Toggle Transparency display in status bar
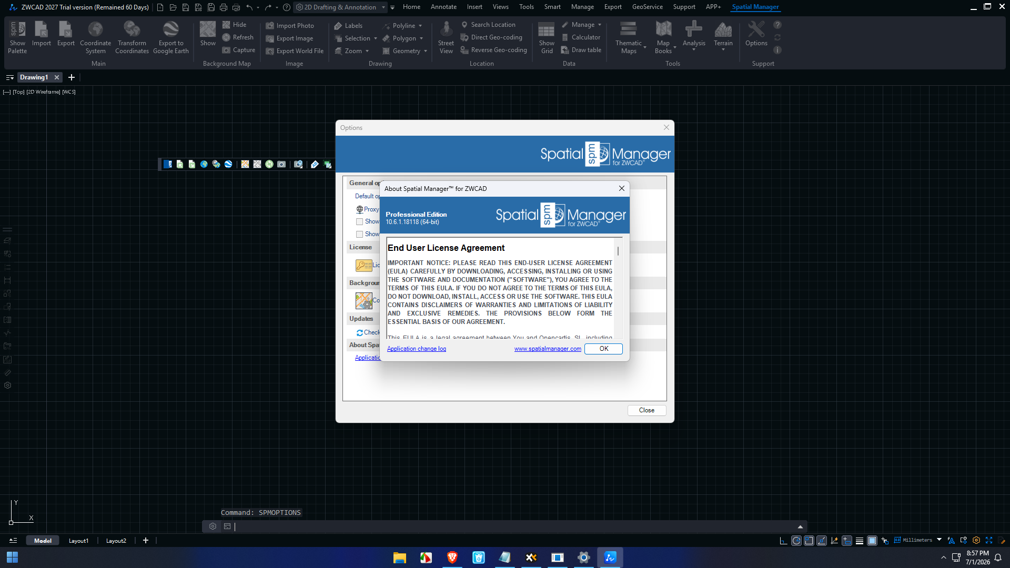Viewport: 1010px width, 568px height. [872, 541]
